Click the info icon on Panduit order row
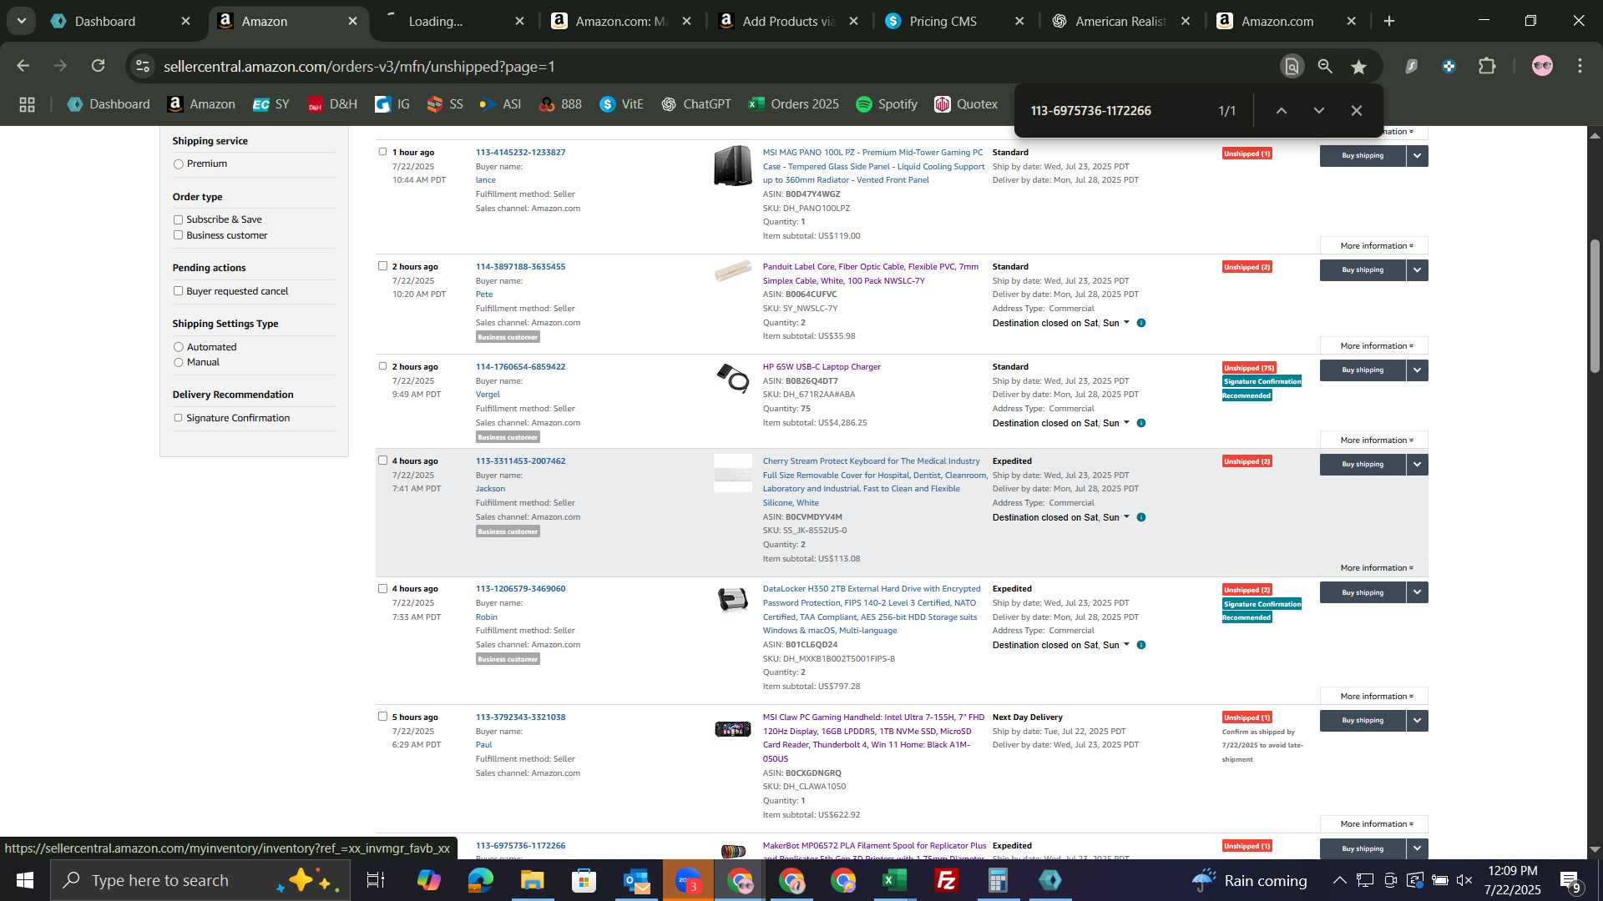The image size is (1603, 901). (1141, 323)
